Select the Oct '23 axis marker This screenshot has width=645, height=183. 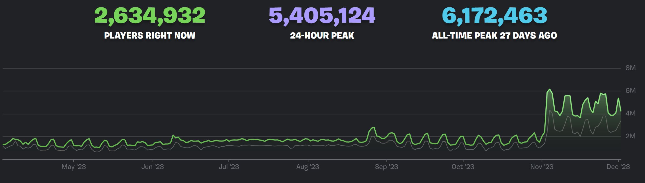coord(463,167)
